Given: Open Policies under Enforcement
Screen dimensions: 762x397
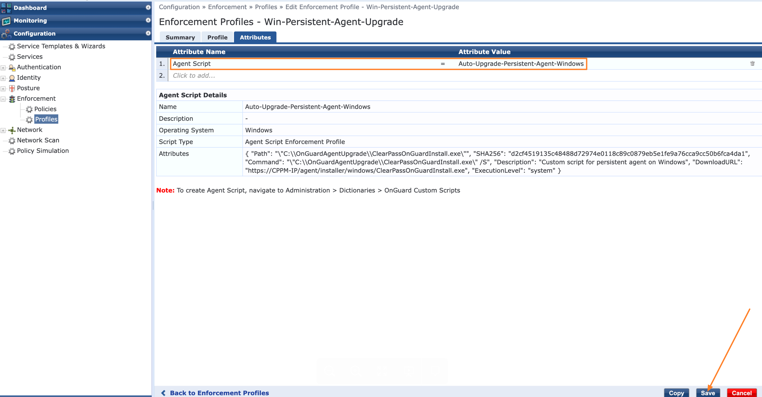Looking at the screenshot, I should point(45,109).
